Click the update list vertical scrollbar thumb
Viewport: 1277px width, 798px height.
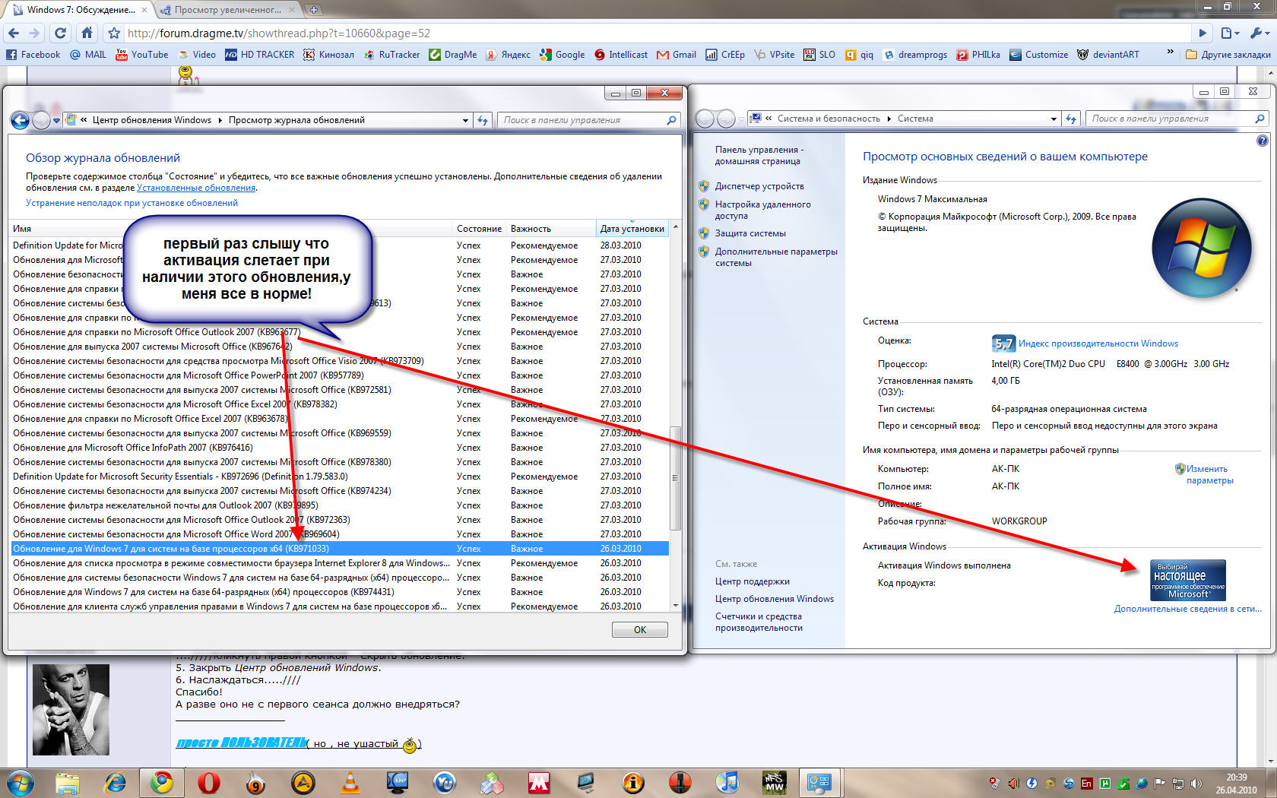674,477
